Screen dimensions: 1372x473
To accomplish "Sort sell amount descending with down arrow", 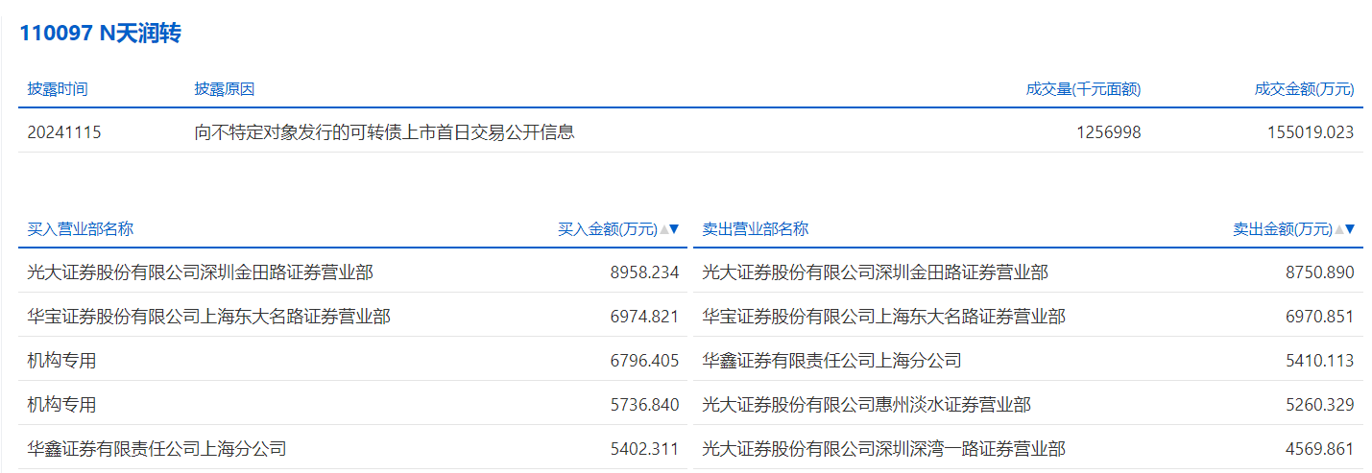I will tap(1349, 229).
